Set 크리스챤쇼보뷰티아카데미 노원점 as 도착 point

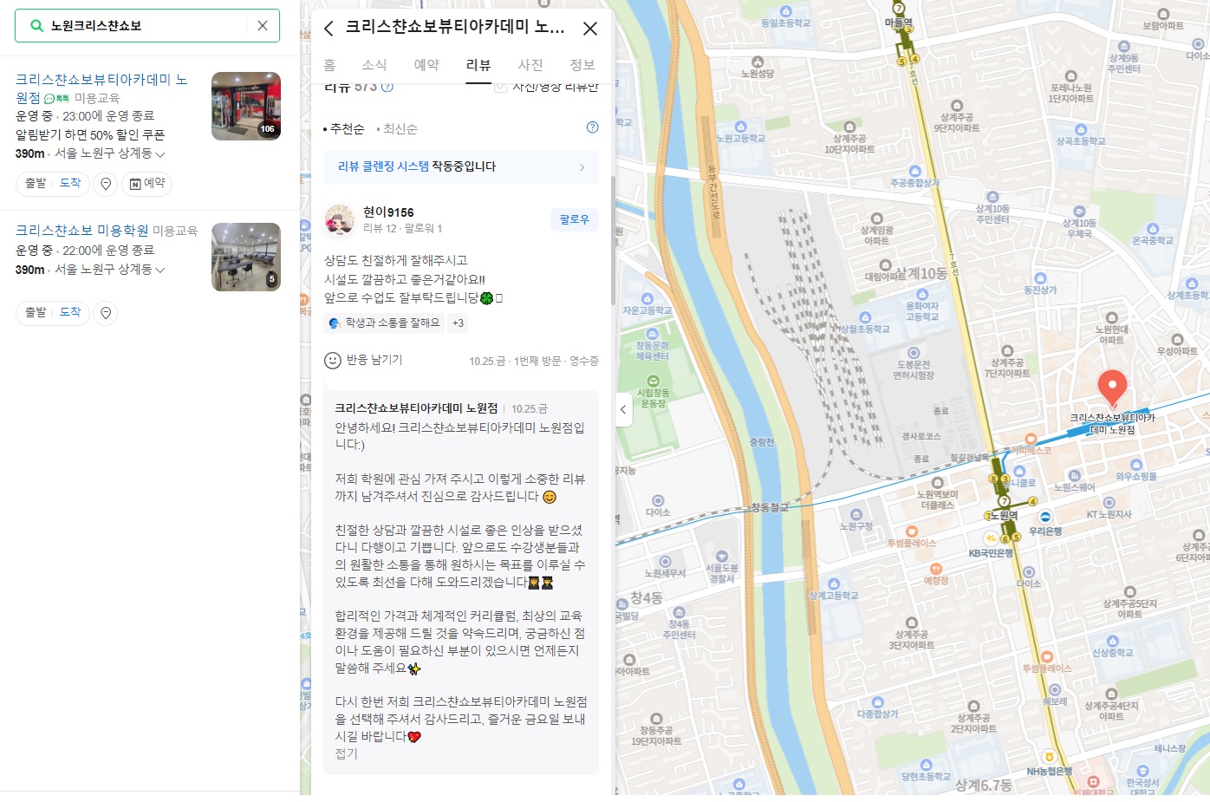pyautogui.click(x=70, y=183)
